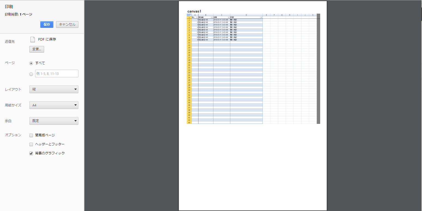
Task: Click the PDF document icon beside PDF に保存
Action: pos(33,39)
